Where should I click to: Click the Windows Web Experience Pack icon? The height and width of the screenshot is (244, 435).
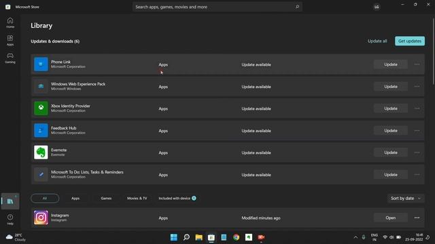coord(41,86)
